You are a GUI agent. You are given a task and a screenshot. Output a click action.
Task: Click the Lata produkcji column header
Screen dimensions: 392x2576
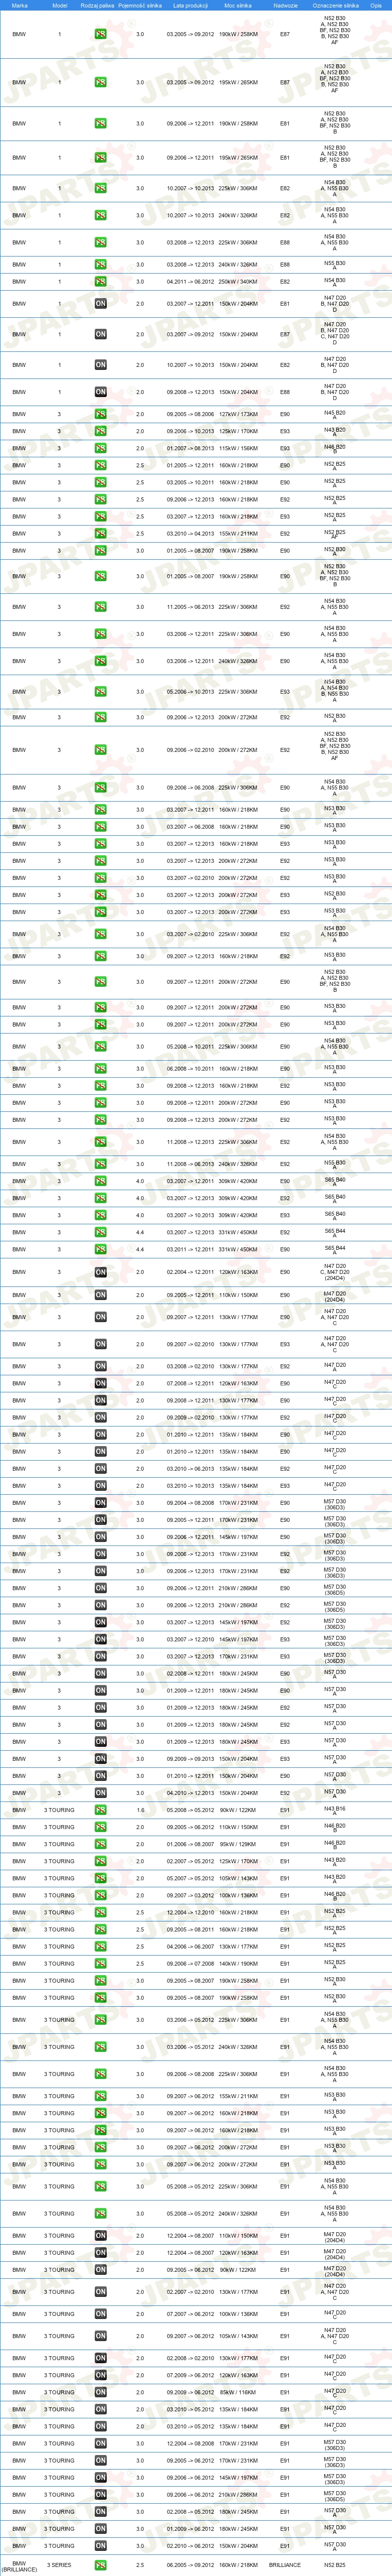190,5
